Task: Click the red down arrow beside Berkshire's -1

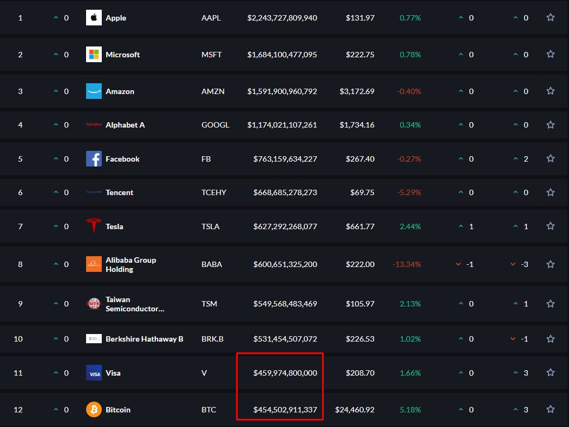Action: coord(513,339)
